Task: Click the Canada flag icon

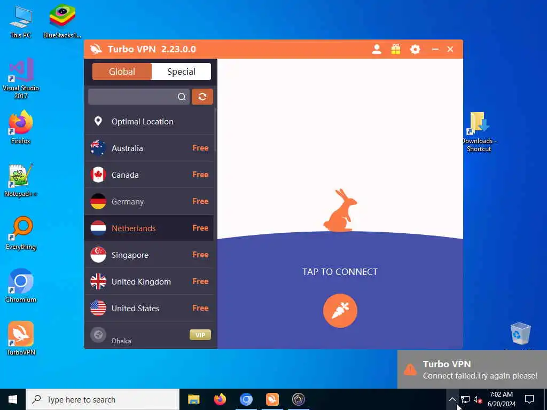Action: (x=98, y=175)
